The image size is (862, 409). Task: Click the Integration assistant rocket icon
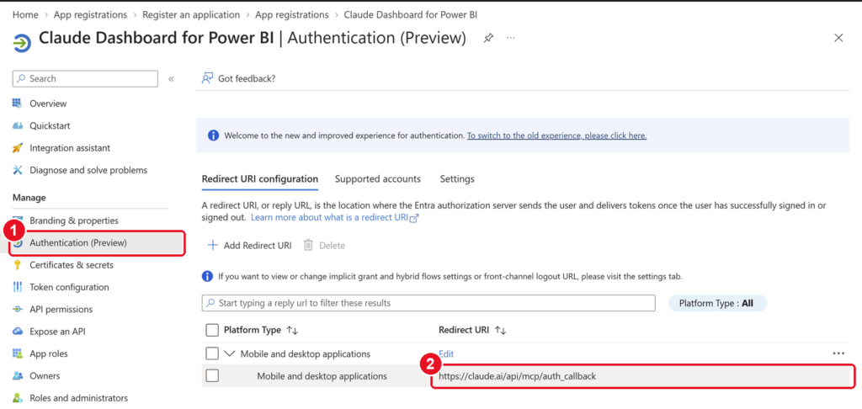(18, 148)
